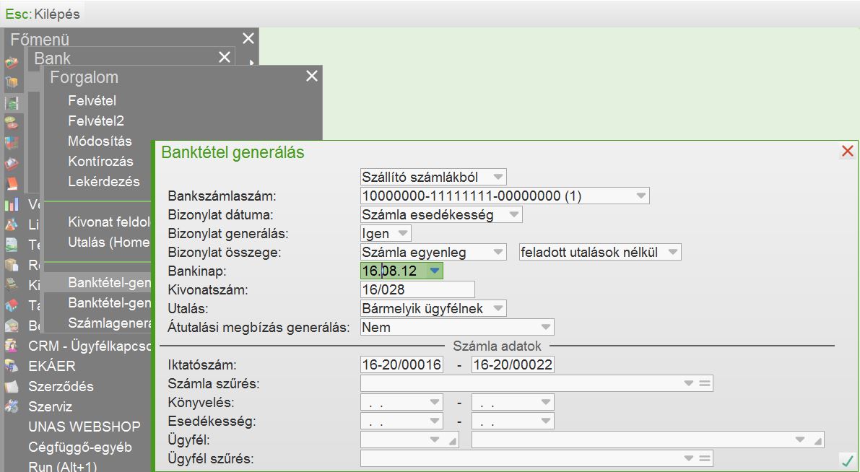Close the Banktétel generálás dialog
Viewport: 860px width, 472px height.
click(x=848, y=152)
